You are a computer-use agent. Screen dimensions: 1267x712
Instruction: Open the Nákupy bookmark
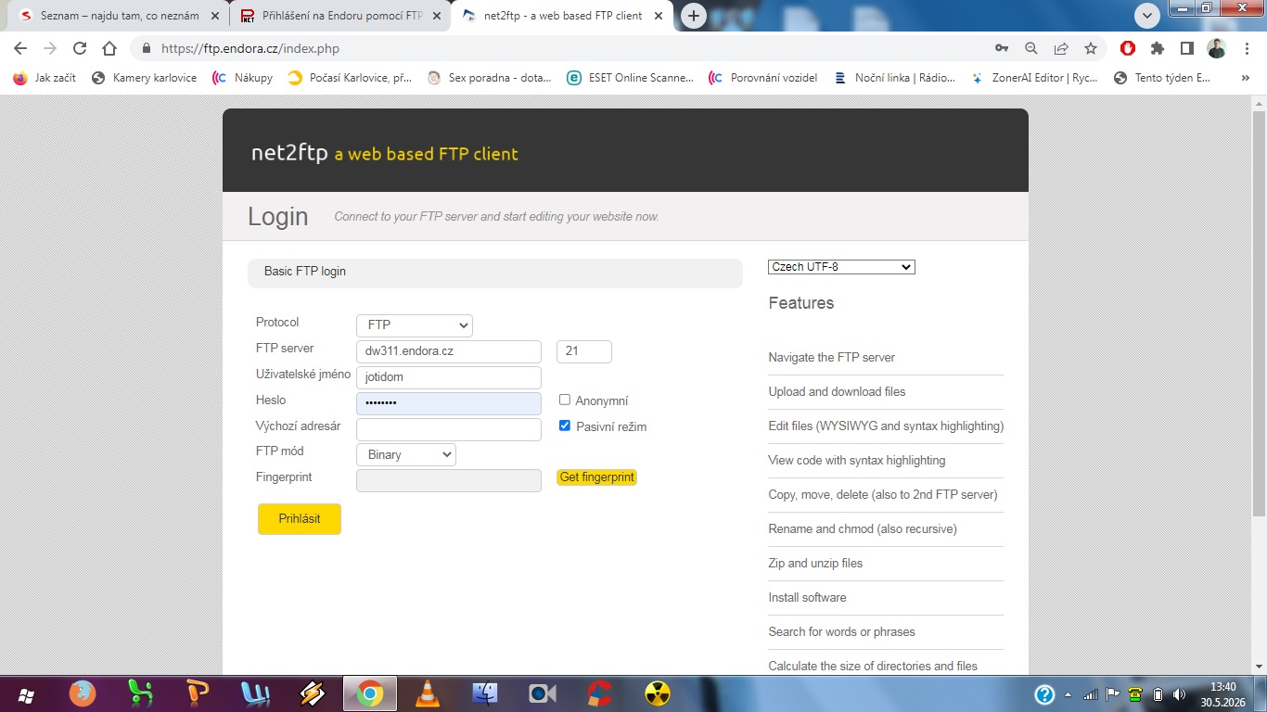pos(242,78)
